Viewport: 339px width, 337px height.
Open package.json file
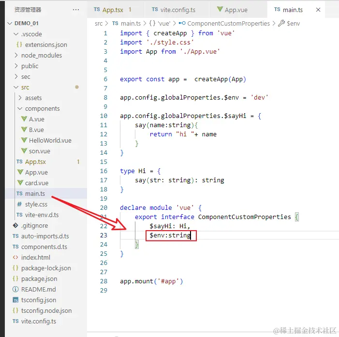coord(39,278)
